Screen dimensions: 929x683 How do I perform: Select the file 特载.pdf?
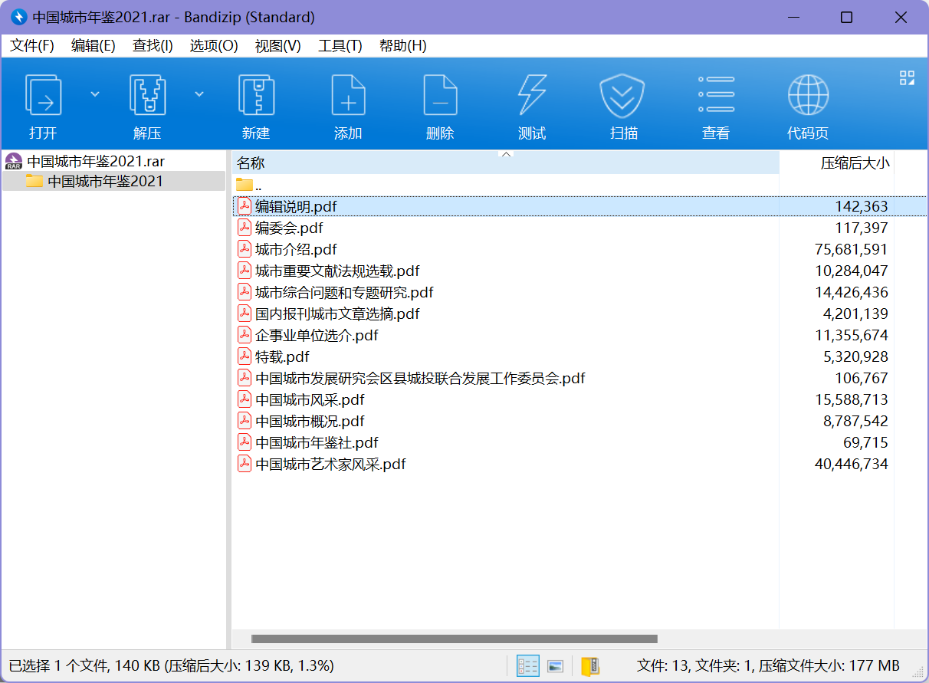coord(282,356)
